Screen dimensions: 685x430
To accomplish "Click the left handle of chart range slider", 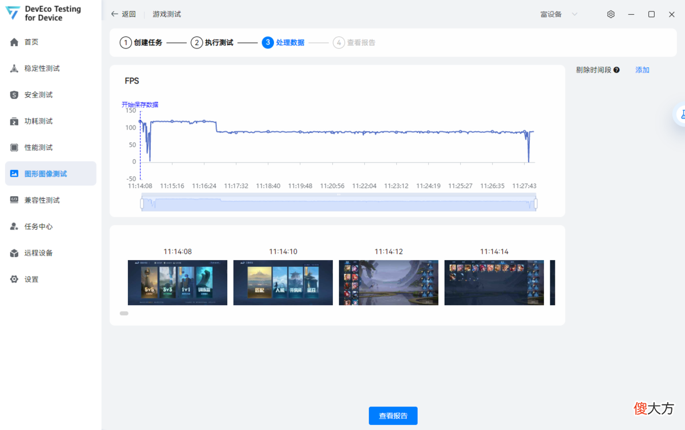I will pos(142,203).
